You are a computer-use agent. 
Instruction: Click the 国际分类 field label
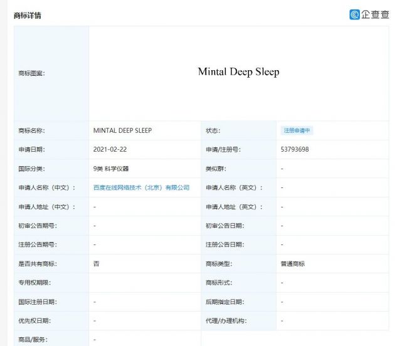(31, 169)
